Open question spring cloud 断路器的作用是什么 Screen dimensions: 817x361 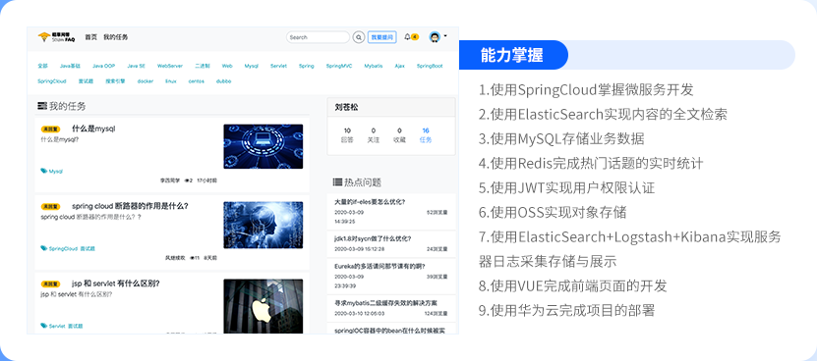[x=130, y=206]
